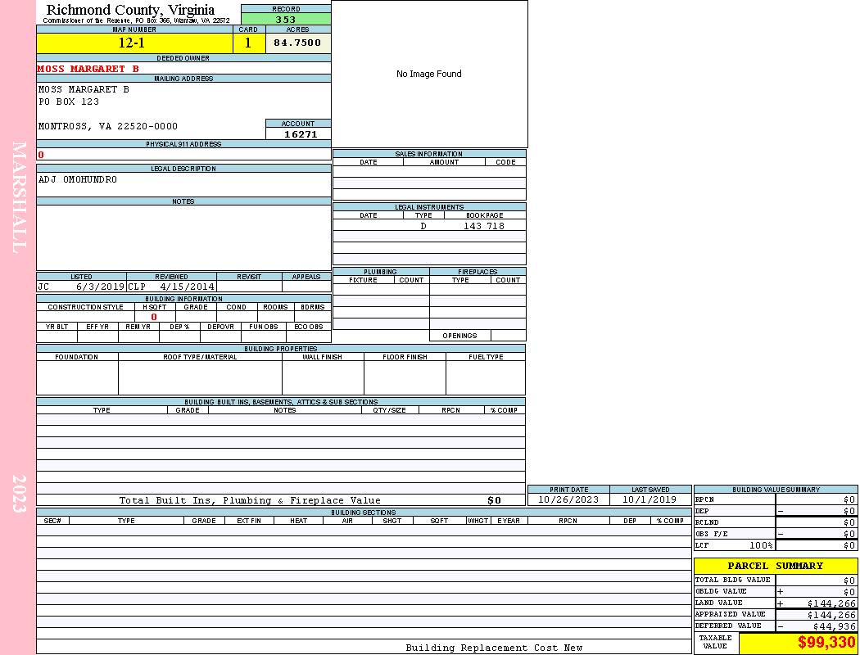Select the acres value 84.7500
This screenshot has height=655, width=860.
tap(297, 43)
